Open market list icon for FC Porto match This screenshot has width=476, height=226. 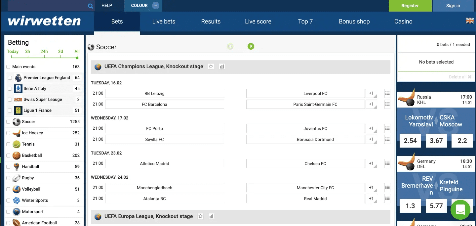tap(387, 128)
